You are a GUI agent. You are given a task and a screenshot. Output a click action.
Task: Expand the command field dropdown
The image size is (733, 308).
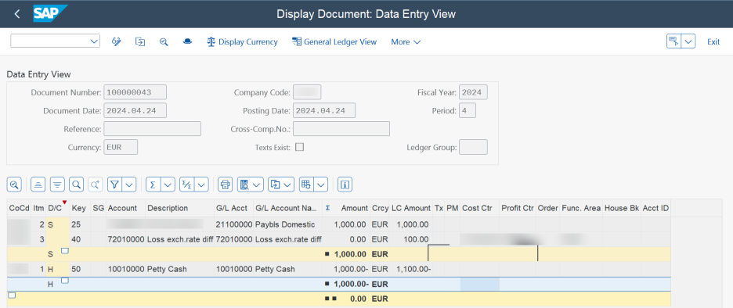(x=93, y=41)
